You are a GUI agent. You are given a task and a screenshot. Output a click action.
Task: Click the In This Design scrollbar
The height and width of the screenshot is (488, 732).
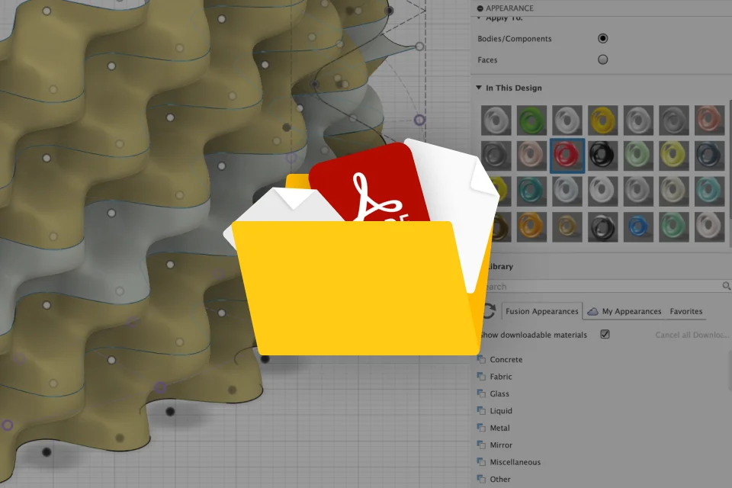(730, 173)
